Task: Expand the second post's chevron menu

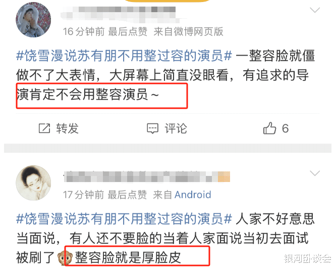Action: (x=315, y=173)
